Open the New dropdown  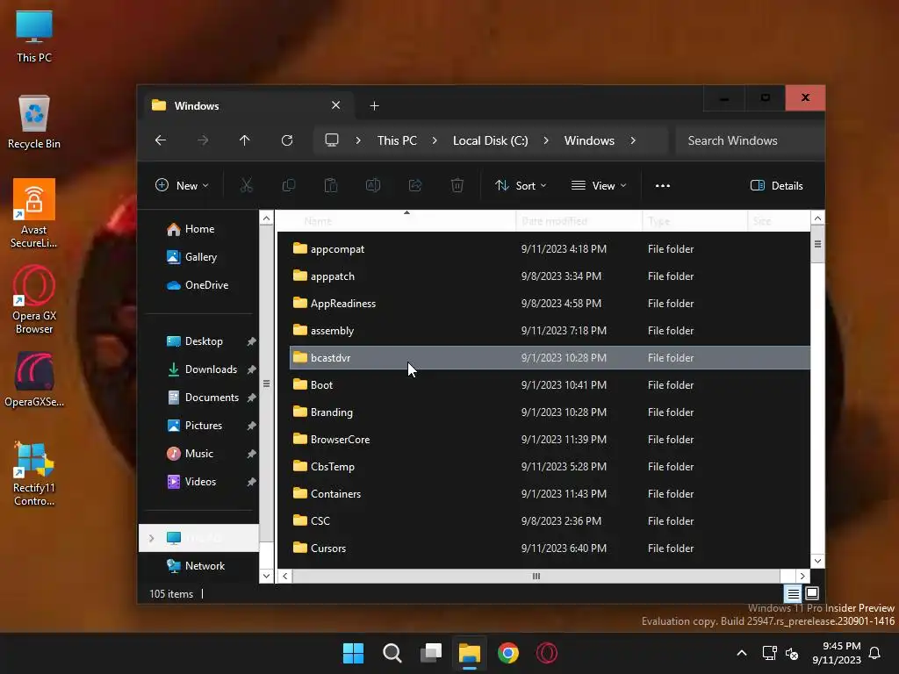[182, 185]
